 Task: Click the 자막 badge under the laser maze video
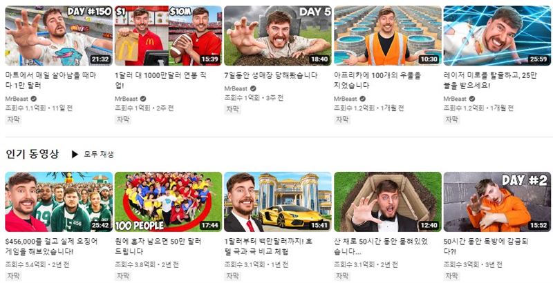pos(451,119)
